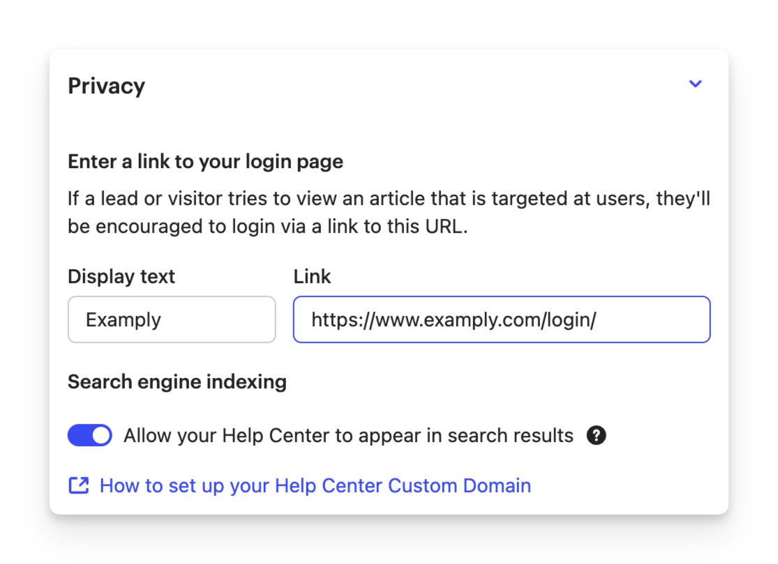Click the Privacy section heading
Image resolution: width=778 pixels, height=564 pixels.
pos(107,86)
